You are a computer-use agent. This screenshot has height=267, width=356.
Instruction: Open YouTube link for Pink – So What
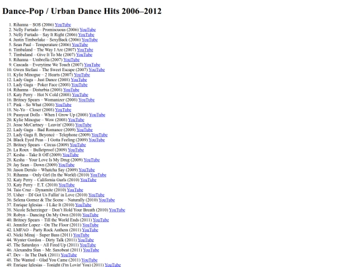tap(63, 105)
